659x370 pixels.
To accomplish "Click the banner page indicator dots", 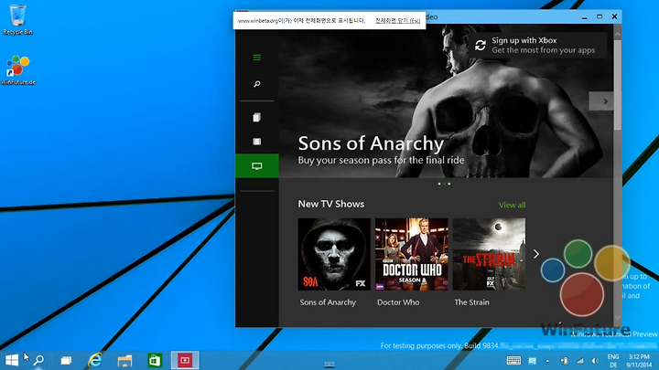I will click(x=444, y=184).
